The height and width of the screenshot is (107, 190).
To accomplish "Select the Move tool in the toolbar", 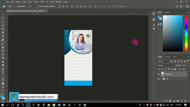I will point(3,15).
